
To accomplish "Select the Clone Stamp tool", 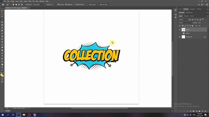I will tap(2, 36).
